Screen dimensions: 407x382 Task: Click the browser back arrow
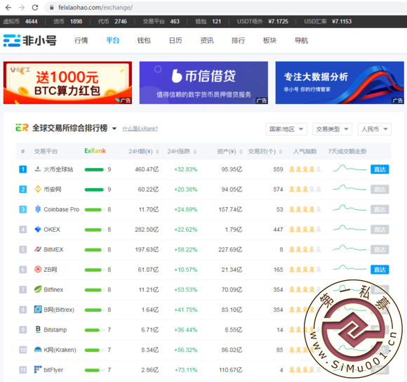(8, 8)
